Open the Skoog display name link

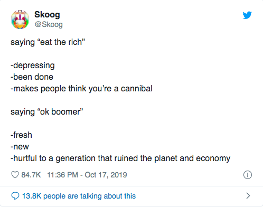(47, 15)
